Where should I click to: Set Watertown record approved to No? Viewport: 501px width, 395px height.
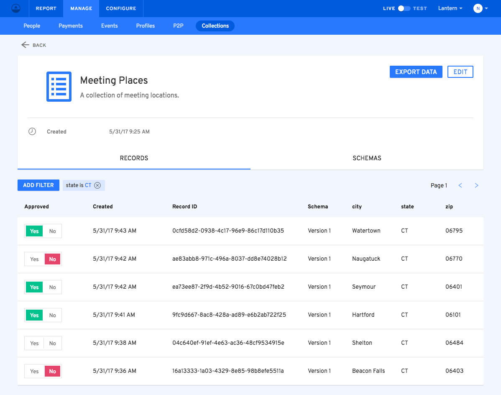click(52, 231)
